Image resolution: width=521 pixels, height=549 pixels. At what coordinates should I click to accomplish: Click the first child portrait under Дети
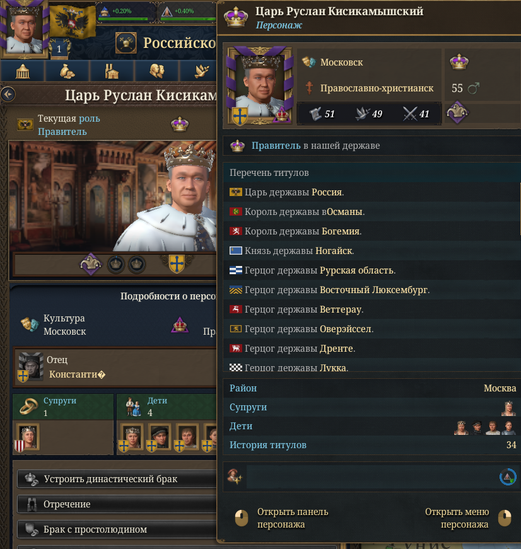132,437
